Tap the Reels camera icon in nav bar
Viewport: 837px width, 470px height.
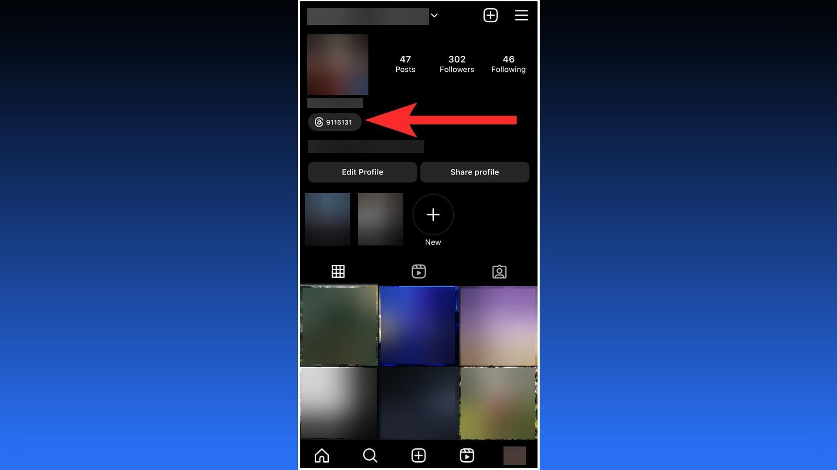467,455
